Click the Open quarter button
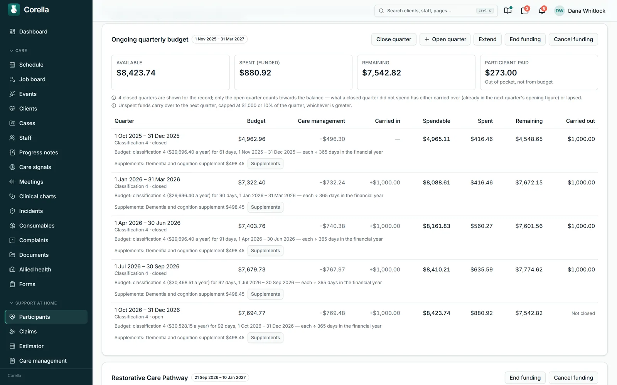The width and height of the screenshot is (617, 385). coord(445,39)
